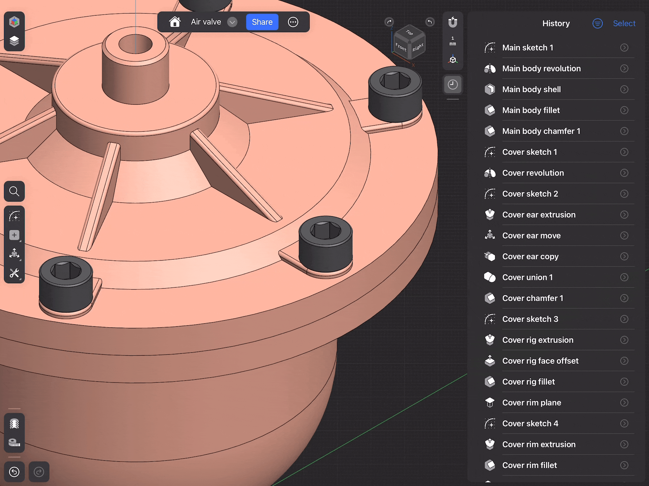649x486 pixels.
Task: Open the material/color tool in the top-left toolbar
Action: (14, 21)
